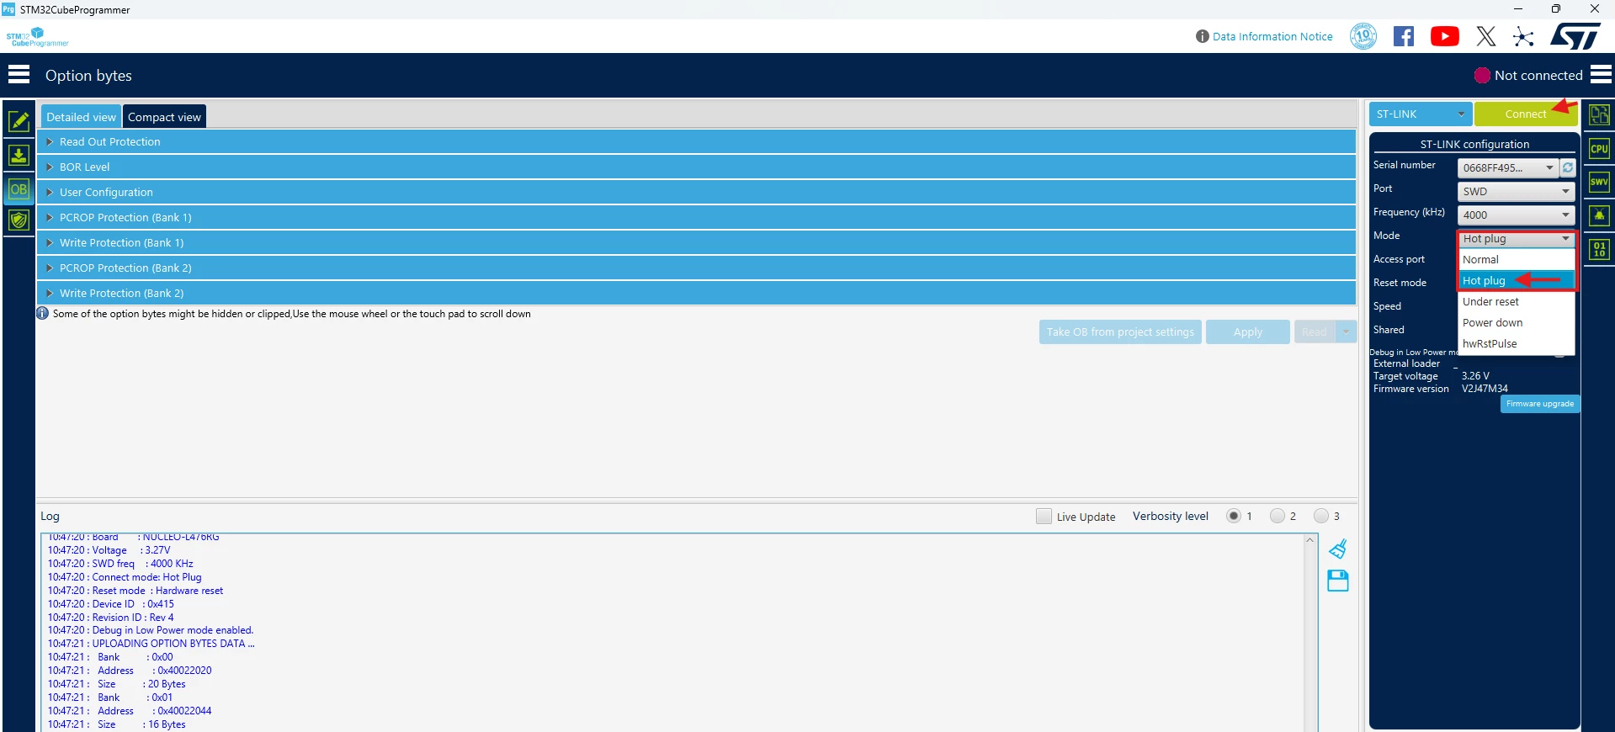Set verbosity level to 2
This screenshot has width=1615, height=732.
1278,516
